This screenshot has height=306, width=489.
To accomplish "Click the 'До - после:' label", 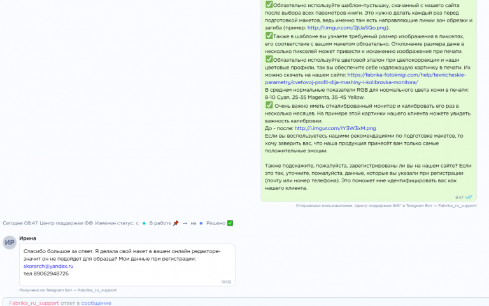I will click(279, 128).
